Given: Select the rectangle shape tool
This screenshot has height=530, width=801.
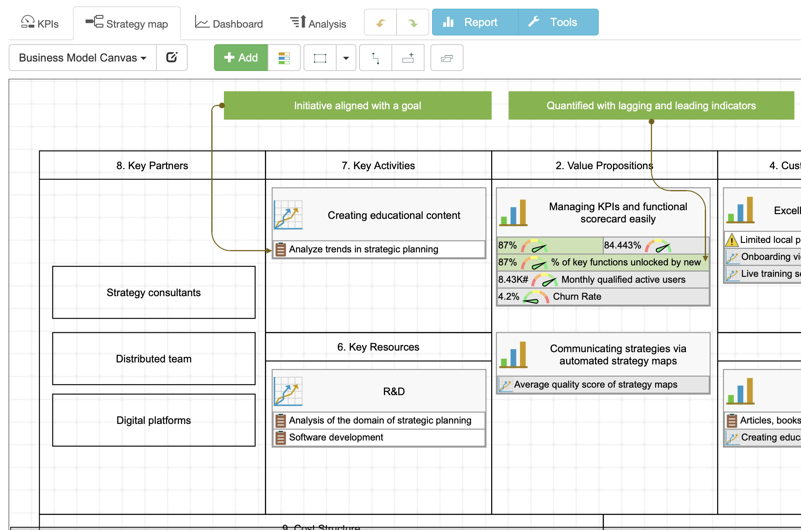Looking at the screenshot, I should coord(319,58).
